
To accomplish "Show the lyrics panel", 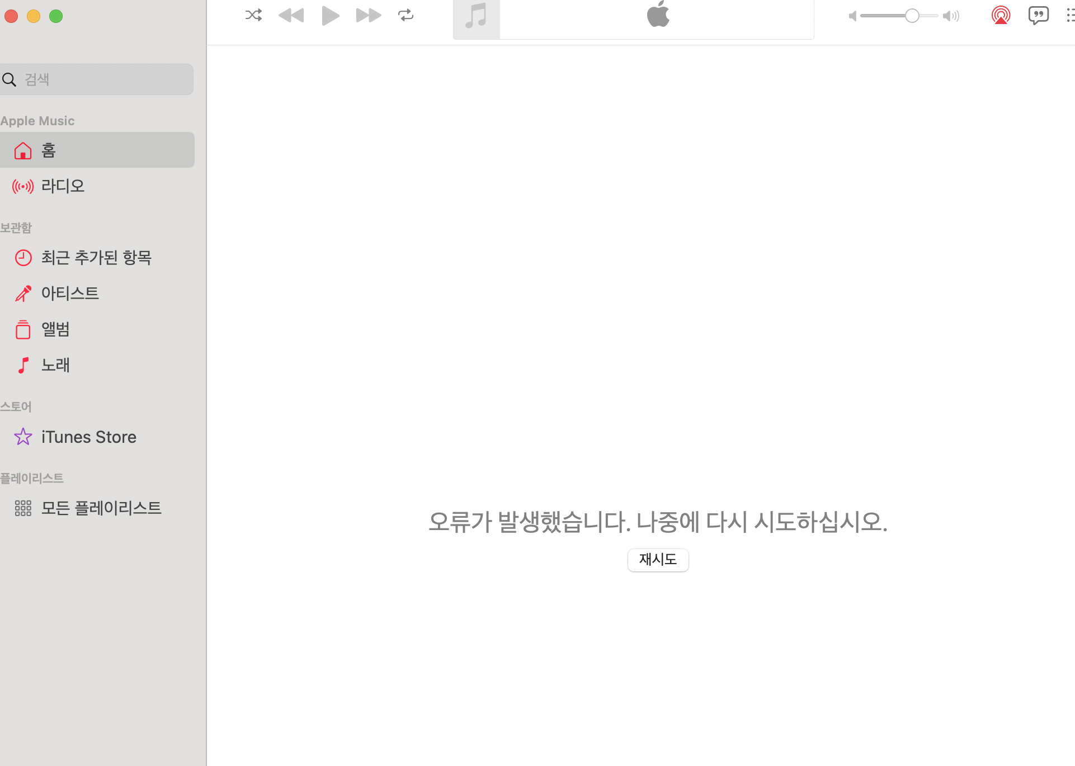I will pyautogui.click(x=1038, y=15).
